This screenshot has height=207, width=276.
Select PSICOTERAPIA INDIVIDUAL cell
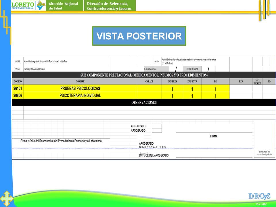(x=80, y=95)
